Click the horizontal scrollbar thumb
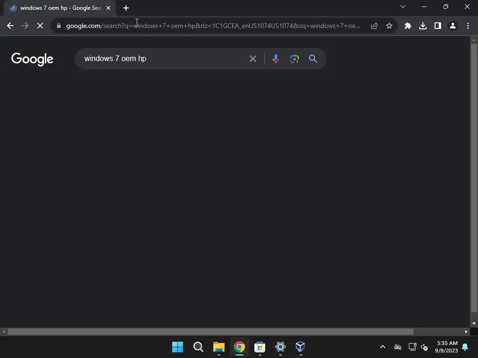 [x=211, y=331]
